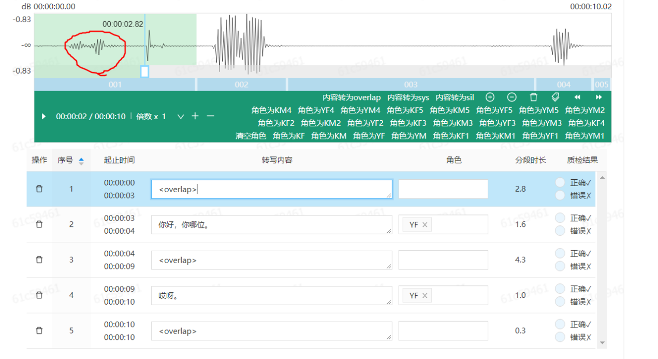Click 清空角色 to clear the role
Viewport: 658px width, 359px height.
251,136
